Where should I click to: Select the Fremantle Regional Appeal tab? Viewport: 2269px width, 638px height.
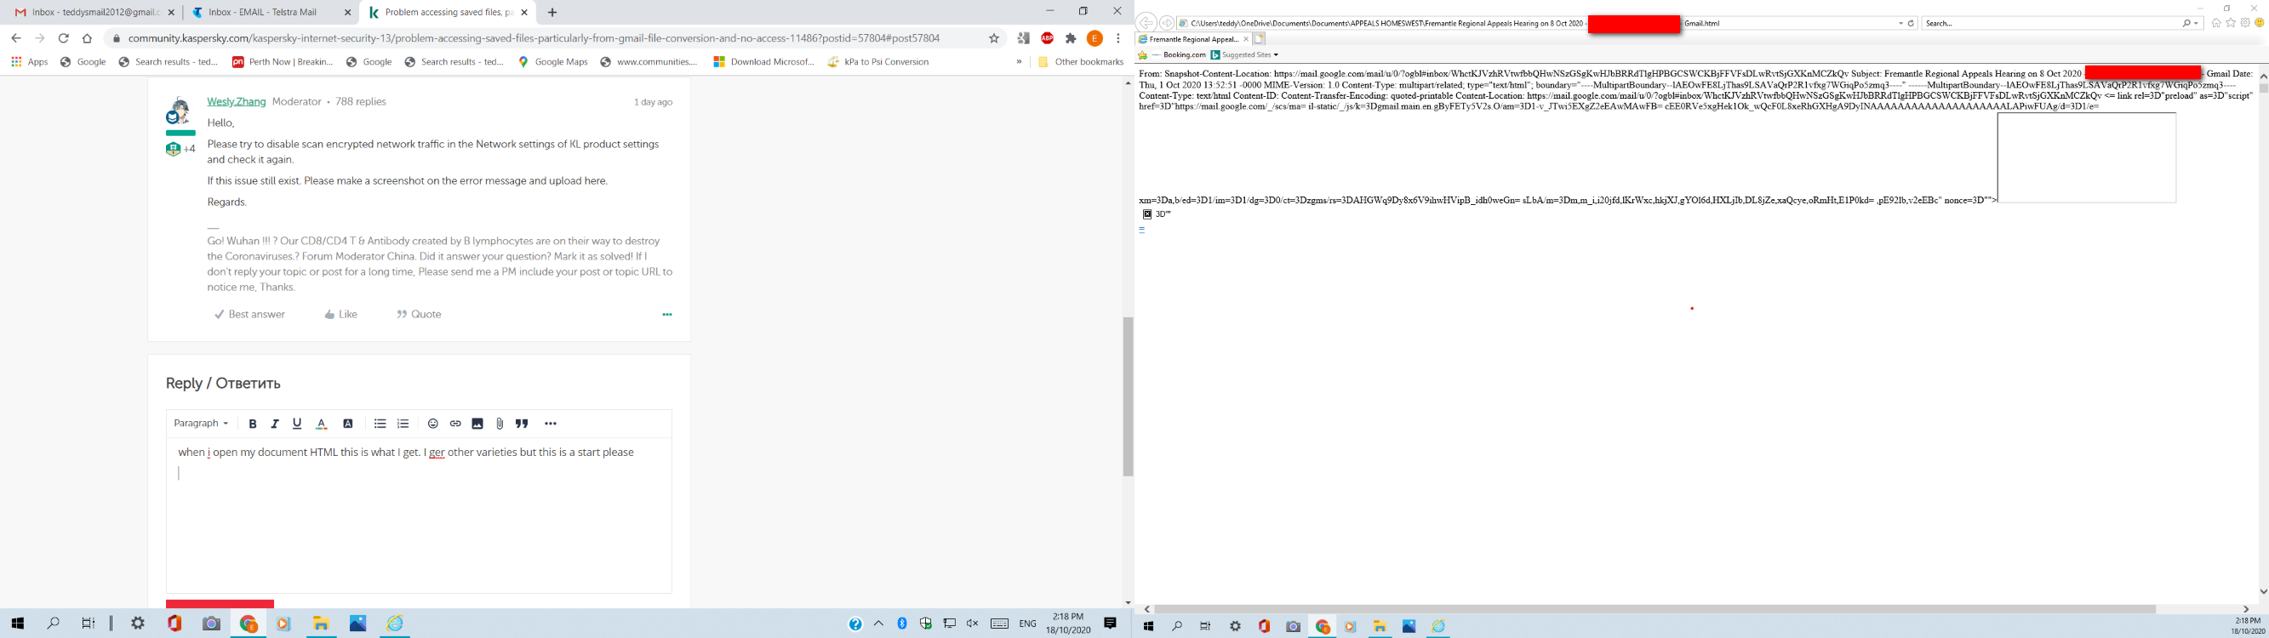pyautogui.click(x=1193, y=40)
